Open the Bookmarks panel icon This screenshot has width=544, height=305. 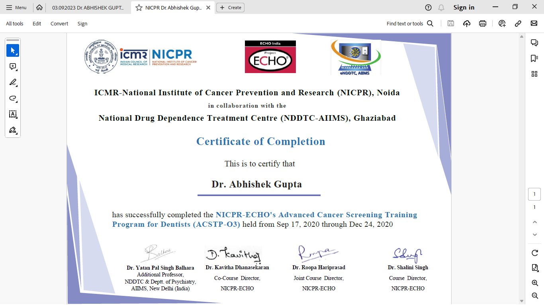pos(534,58)
